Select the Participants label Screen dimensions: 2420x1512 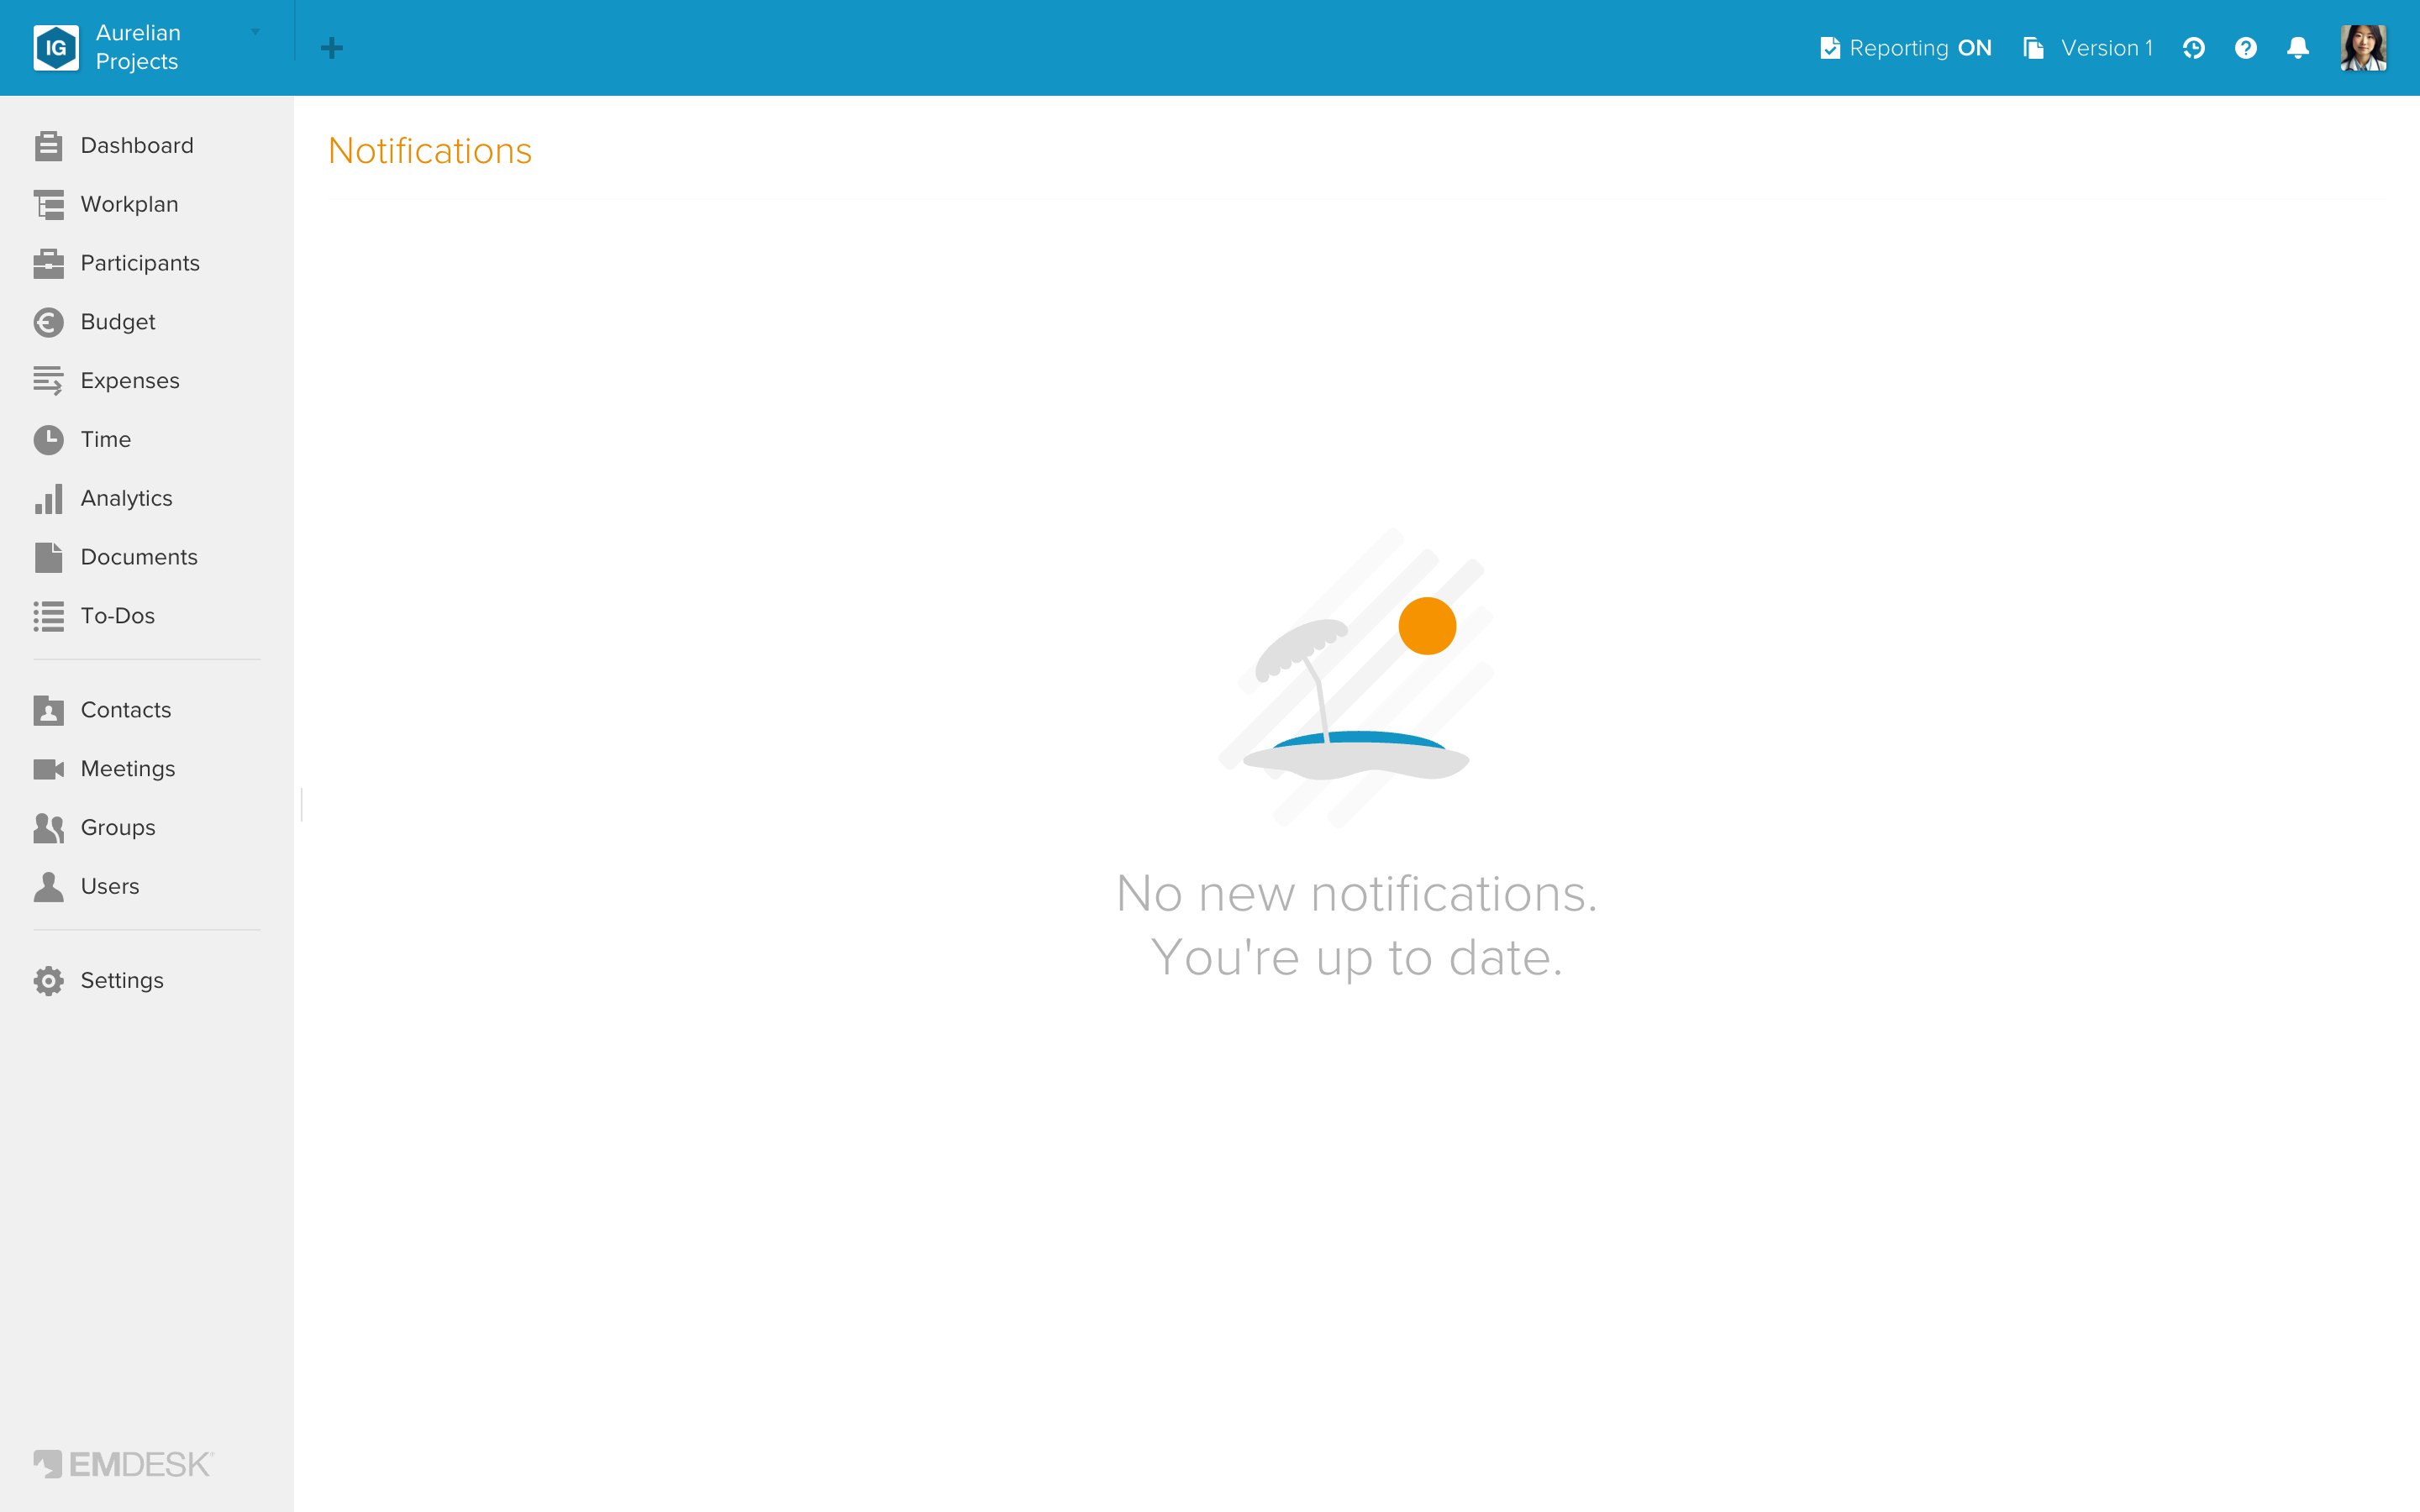(140, 263)
